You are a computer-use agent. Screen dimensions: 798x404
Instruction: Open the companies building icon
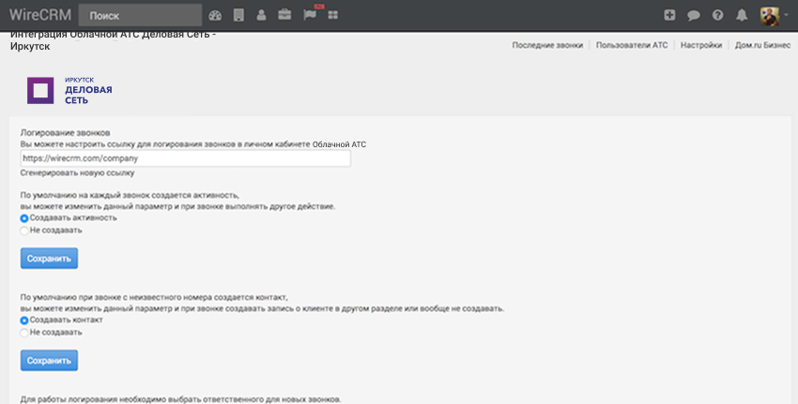pyautogui.click(x=238, y=15)
